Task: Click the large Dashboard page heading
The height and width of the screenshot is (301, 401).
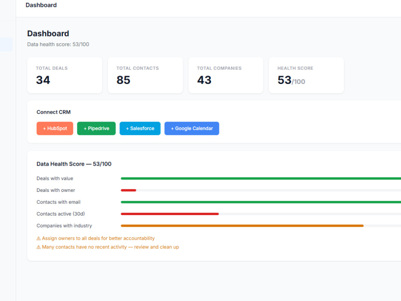Action: 48,34
